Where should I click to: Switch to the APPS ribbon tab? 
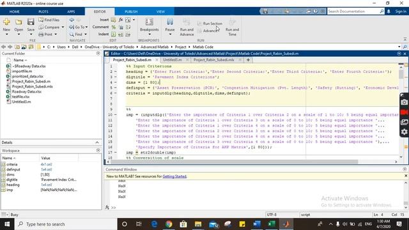pos(71,11)
